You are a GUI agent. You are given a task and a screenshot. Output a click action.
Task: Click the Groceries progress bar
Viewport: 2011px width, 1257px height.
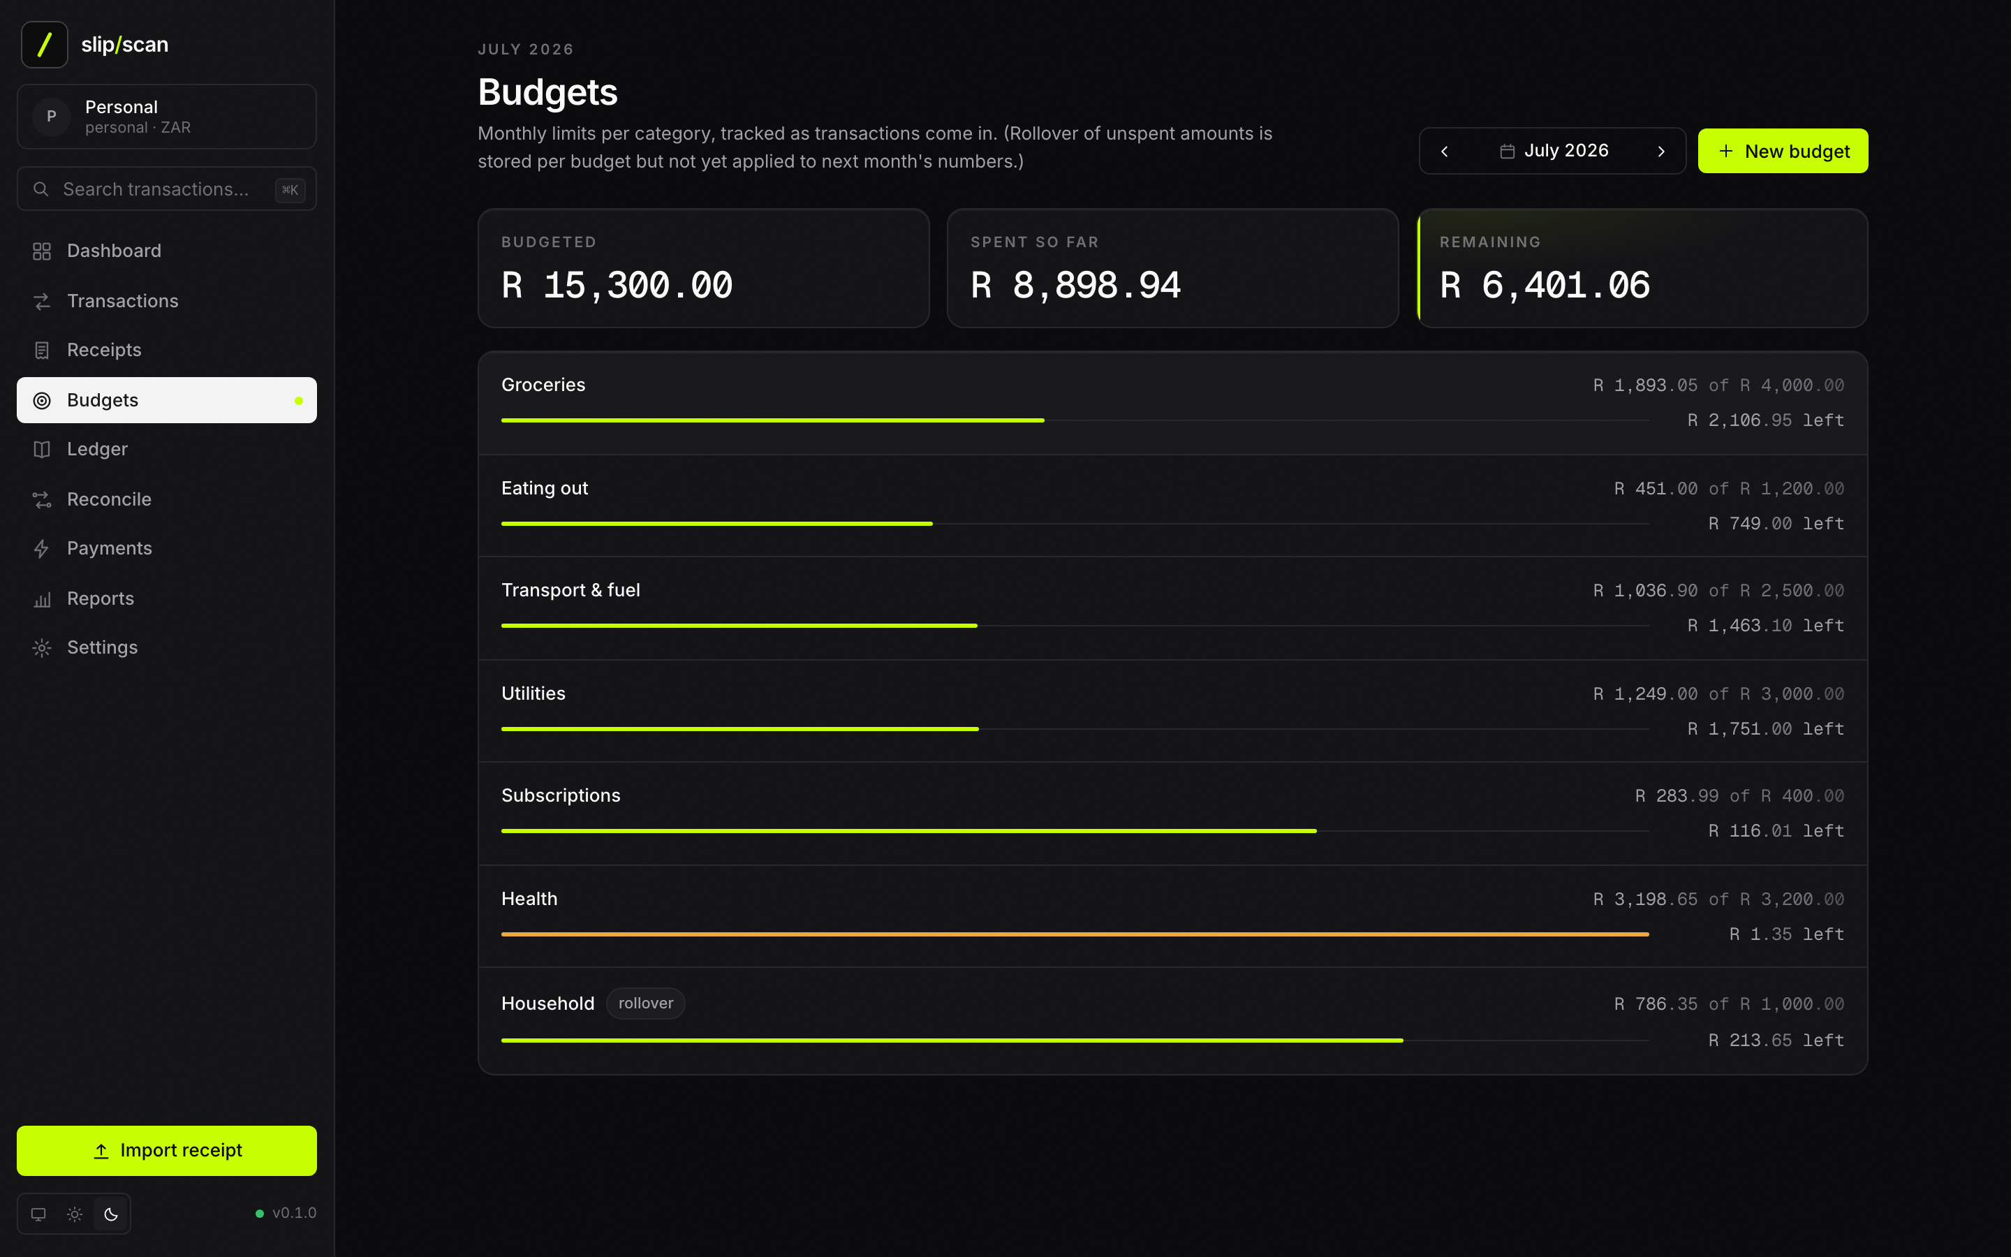[x=1075, y=420]
